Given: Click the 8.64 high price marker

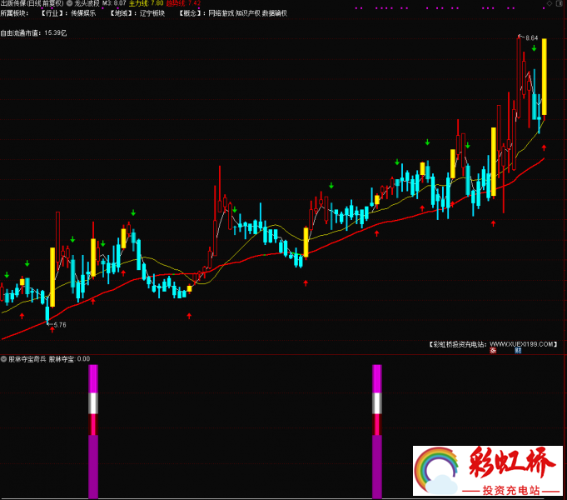Looking at the screenshot, I should [x=532, y=37].
